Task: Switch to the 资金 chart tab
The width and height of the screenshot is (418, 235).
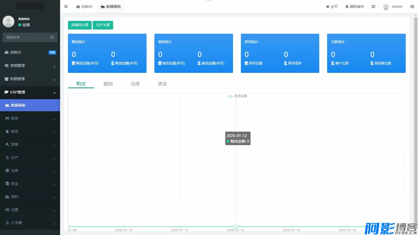Action: point(162,84)
